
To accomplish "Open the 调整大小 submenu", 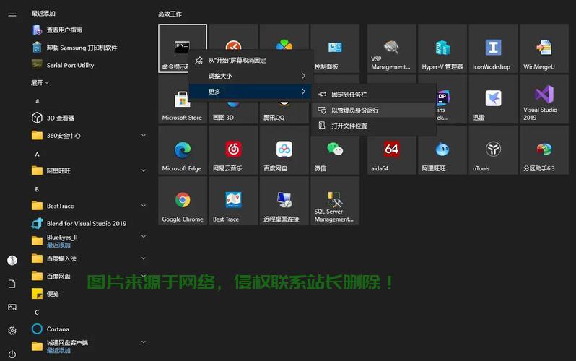I will [250, 76].
